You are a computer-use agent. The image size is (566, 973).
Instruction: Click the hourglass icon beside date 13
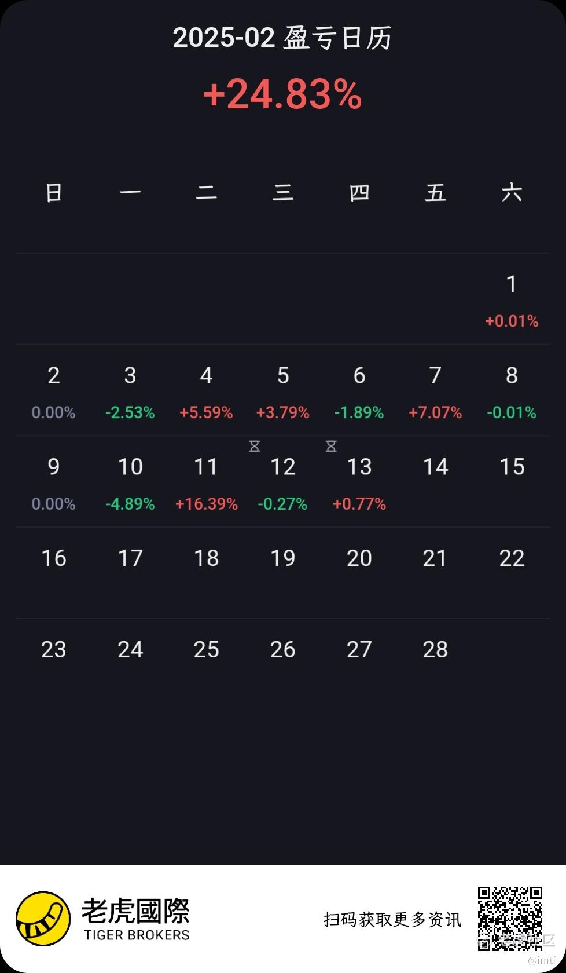[331, 446]
